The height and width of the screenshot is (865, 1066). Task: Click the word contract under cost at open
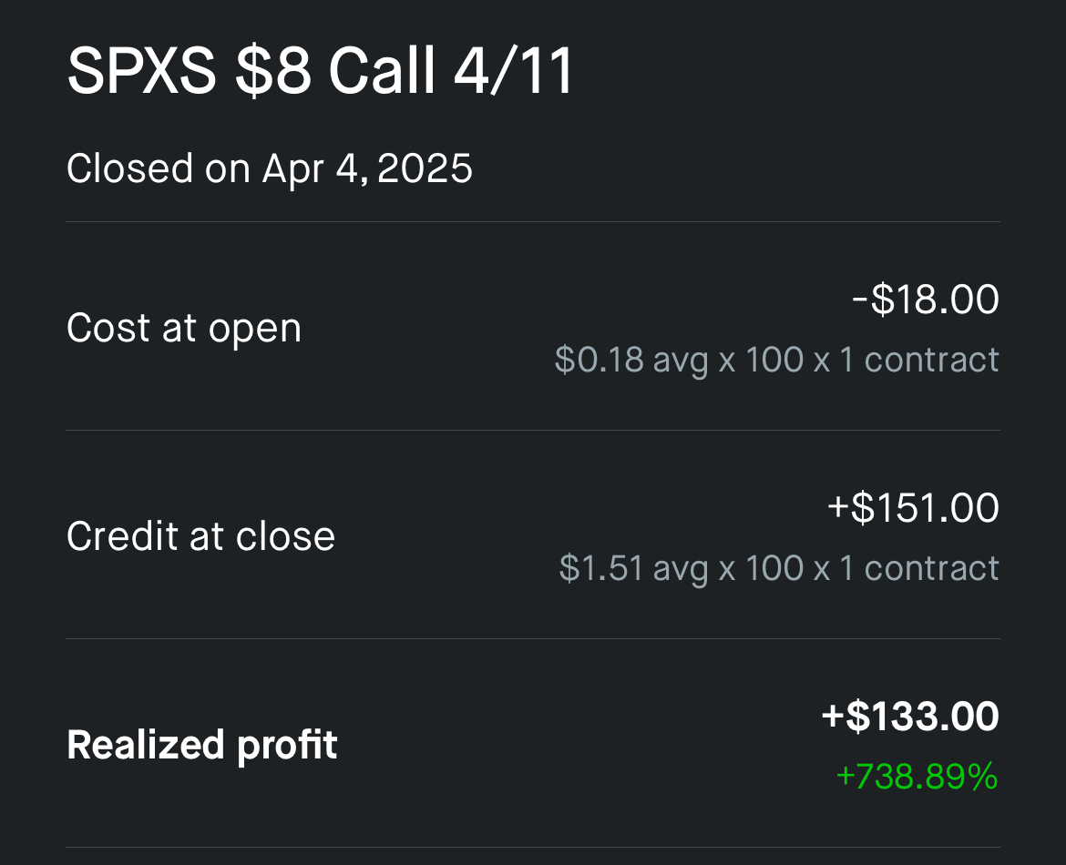click(x=931, y=360)
